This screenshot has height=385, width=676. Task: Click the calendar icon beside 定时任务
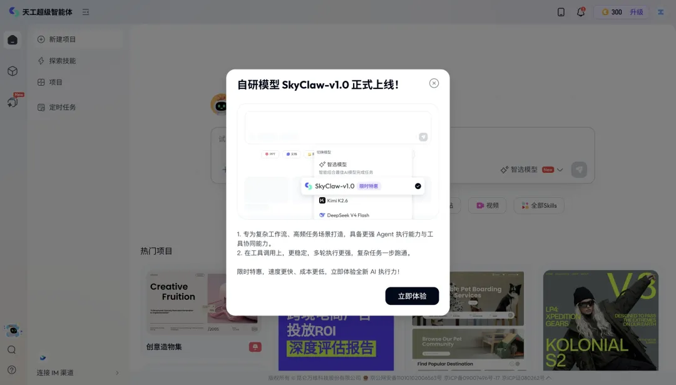[x=41, y=107]
